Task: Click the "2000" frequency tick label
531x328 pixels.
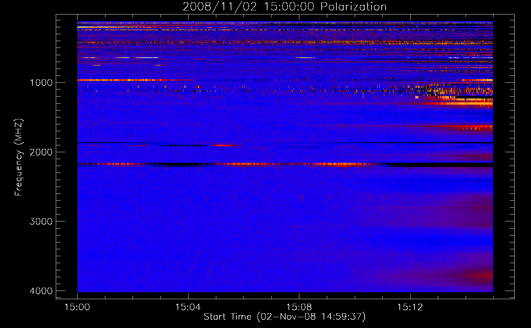Action: (x=41, y=152)
